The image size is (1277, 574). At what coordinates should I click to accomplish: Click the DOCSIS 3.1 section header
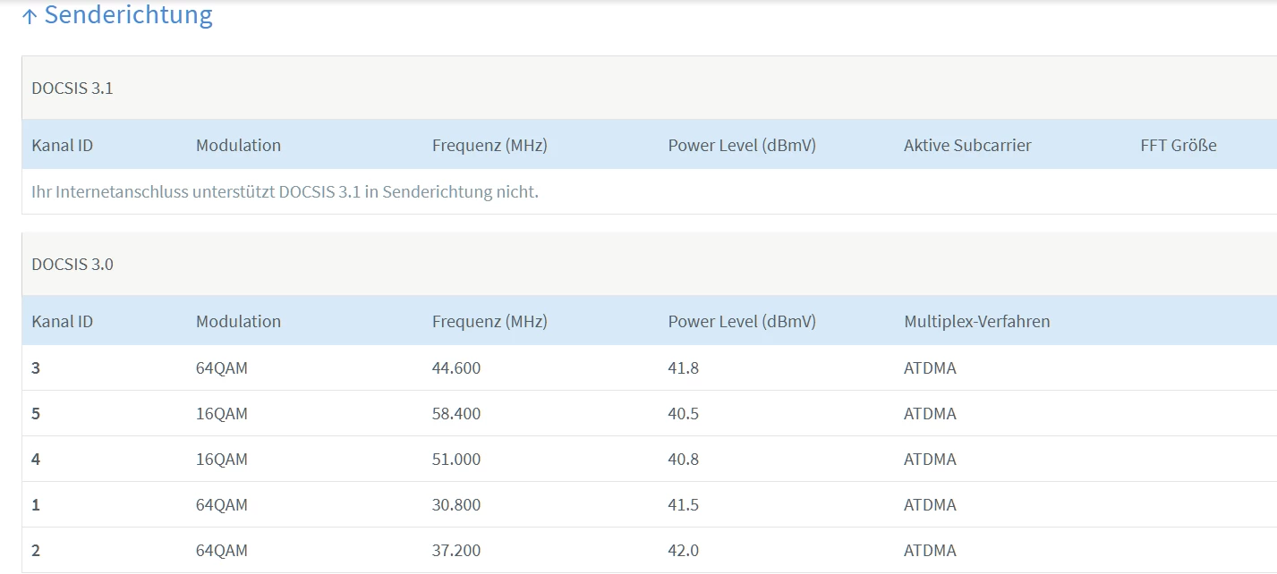[72, 89]
